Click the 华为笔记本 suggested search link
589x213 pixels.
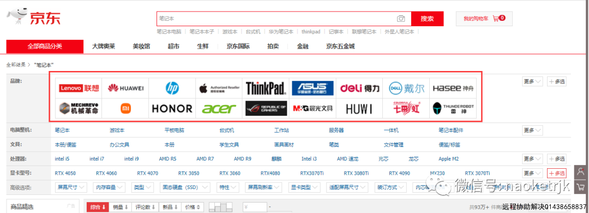(281, 32)
